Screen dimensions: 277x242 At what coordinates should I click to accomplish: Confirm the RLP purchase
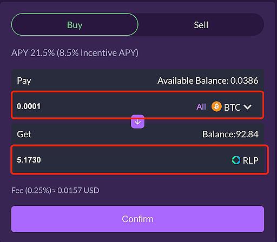tap(137, 219)
